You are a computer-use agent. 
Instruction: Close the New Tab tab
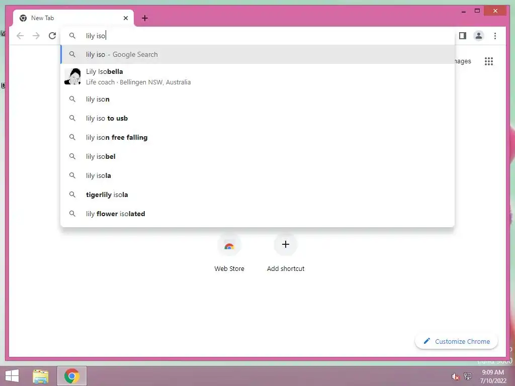pyautogui.click(x=125, y=18)
